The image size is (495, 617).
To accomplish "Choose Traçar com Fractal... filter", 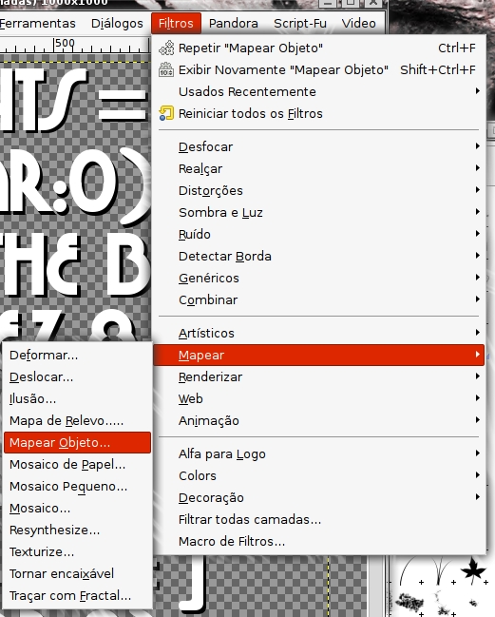I will [77, 596].
